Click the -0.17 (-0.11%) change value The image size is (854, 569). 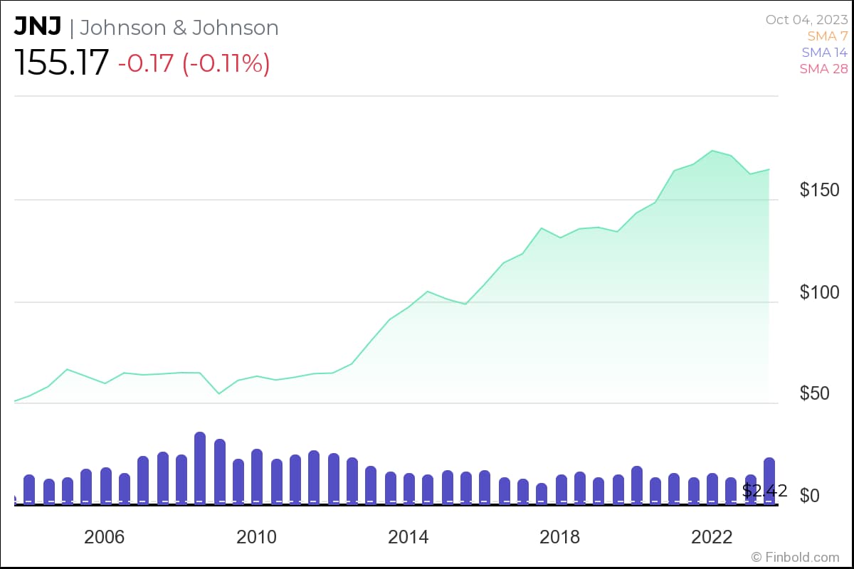(x=194, y=63)
